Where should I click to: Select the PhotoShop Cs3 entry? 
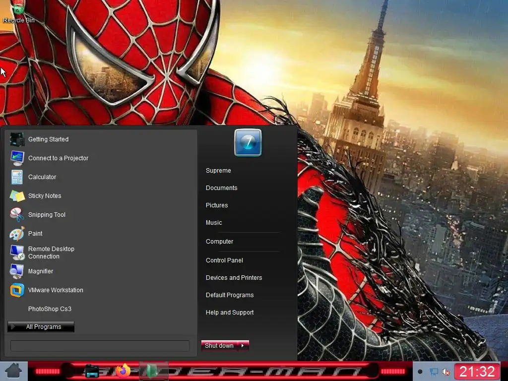[50, 309]
